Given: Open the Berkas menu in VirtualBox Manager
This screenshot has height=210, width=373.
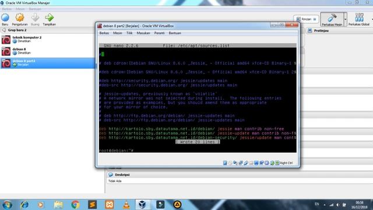Looking at the screenshot, I should (x=6, y=9).
